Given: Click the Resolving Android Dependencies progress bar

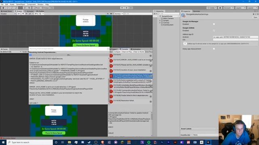Looking at the screenshot, I should point(69,55).
